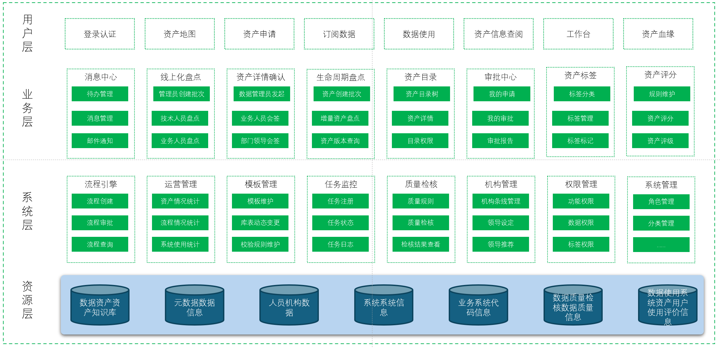Select the 流程情况统计 block
Screen dimensions: 720x348
(x=180, y=223)
